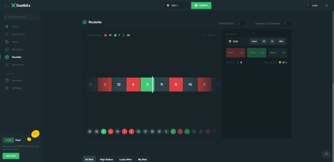This screenshot has width=334, height=162.
Task: Click the red 47 last-rolls indicator
Action: pyautogui.click(x=108, y=35)
